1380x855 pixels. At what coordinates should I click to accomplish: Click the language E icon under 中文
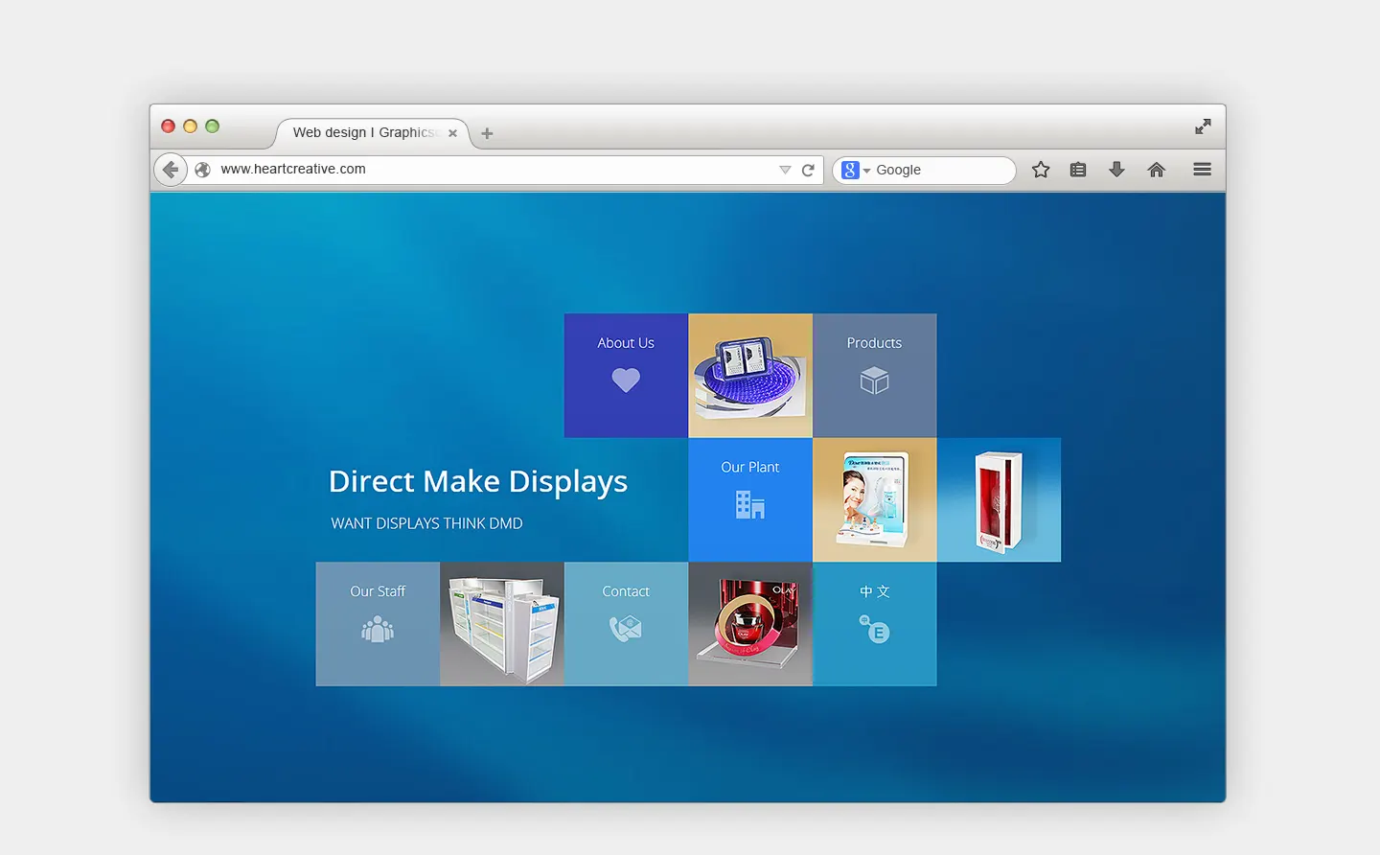point(874,630)
